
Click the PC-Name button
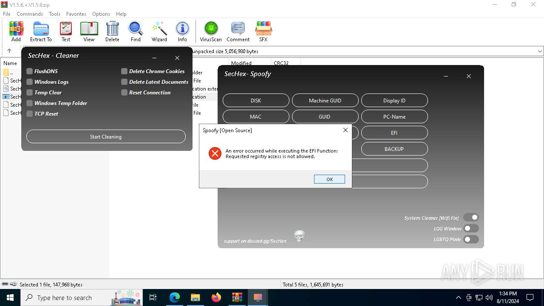click(394, 116)
